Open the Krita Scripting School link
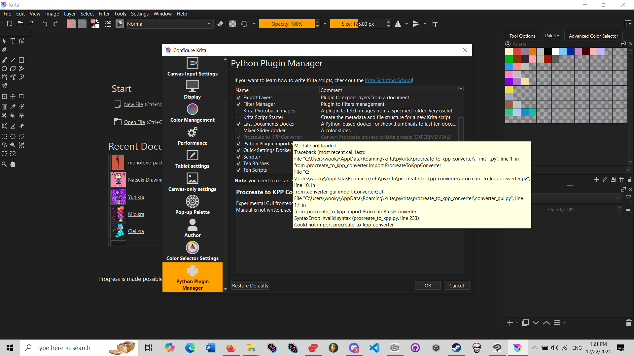Viewport: 634px width, 356px height. pos(388,80)
